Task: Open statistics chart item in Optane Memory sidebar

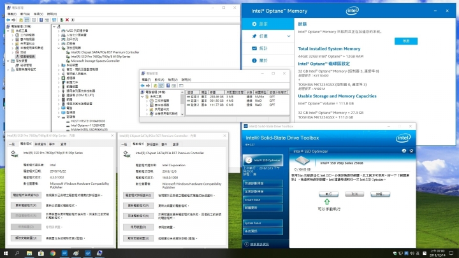Action: [x=268, y=48]
